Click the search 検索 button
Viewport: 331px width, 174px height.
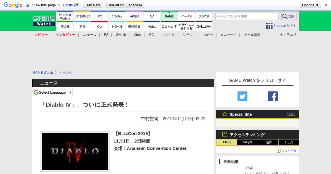pos(289,16)
